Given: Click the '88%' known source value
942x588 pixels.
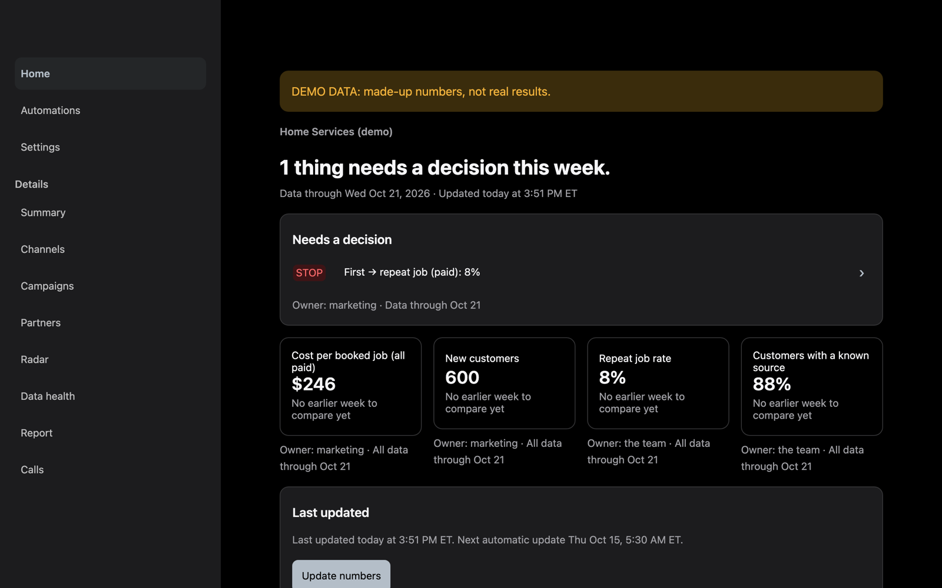Looking at the screenshot, I should point(772,385).
